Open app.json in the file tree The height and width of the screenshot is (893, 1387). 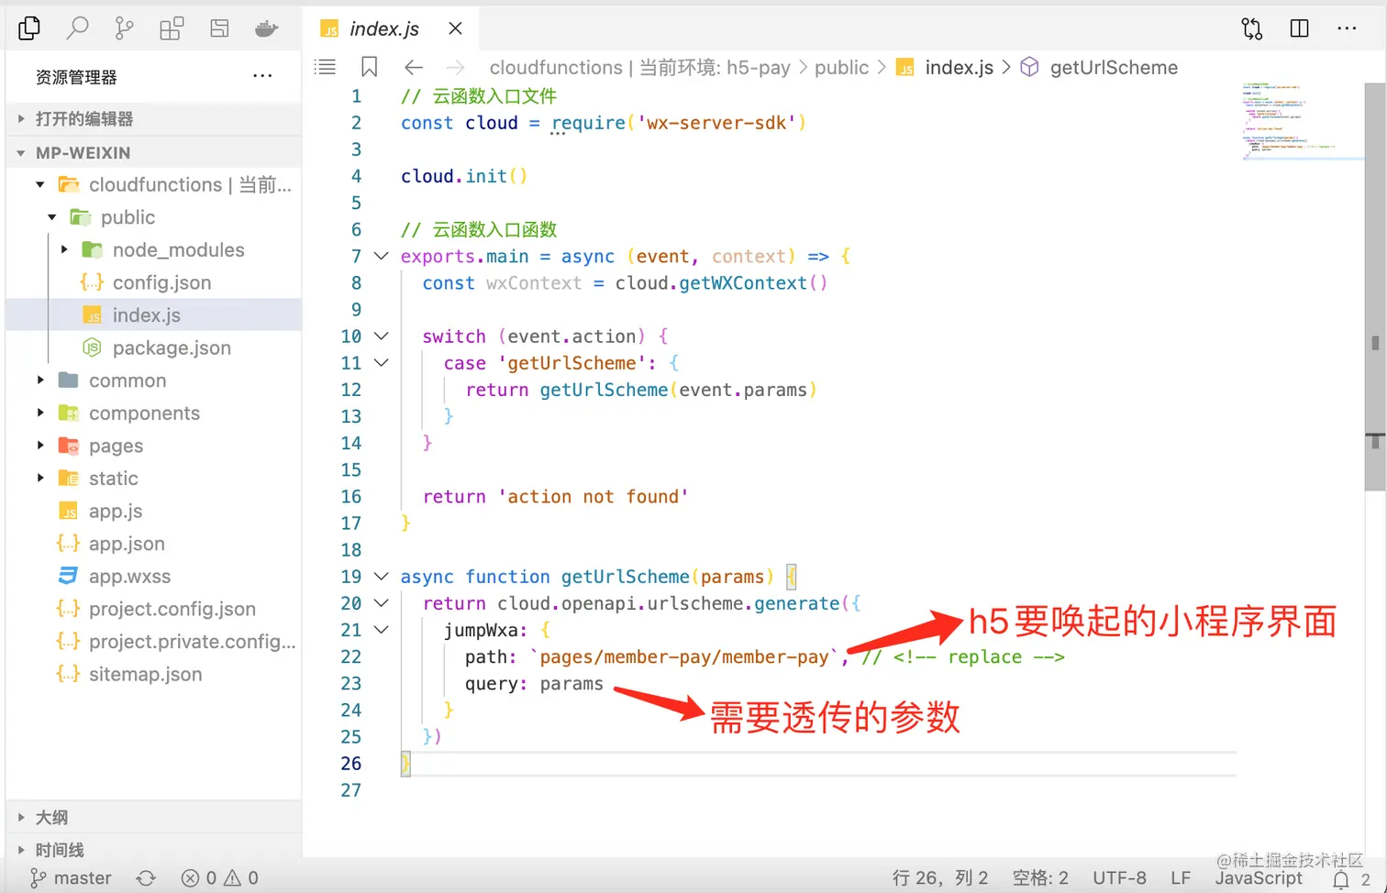154,544
